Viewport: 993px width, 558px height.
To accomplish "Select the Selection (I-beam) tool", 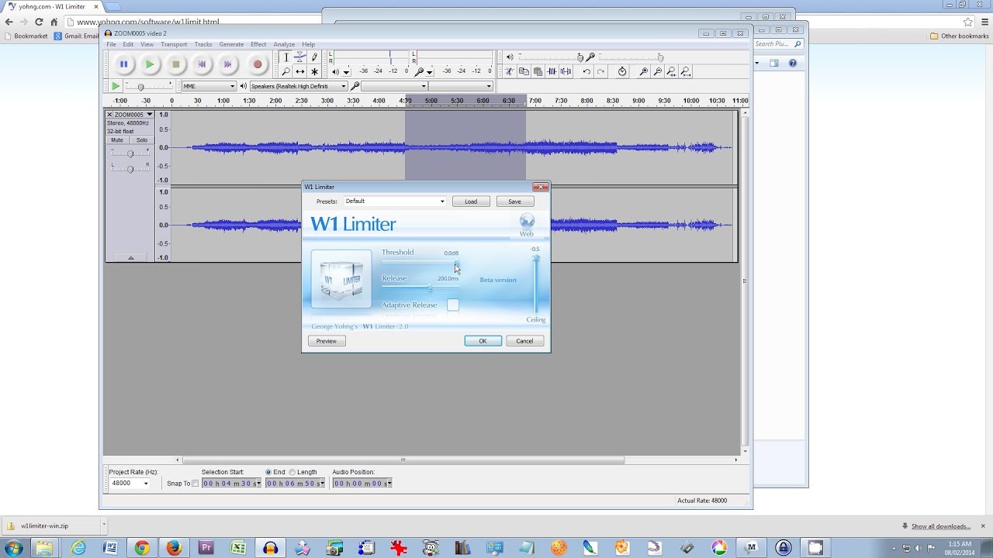I will pyautogui.click(x=286, y=57).
